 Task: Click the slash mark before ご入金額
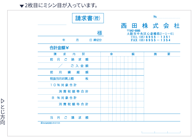60,66
